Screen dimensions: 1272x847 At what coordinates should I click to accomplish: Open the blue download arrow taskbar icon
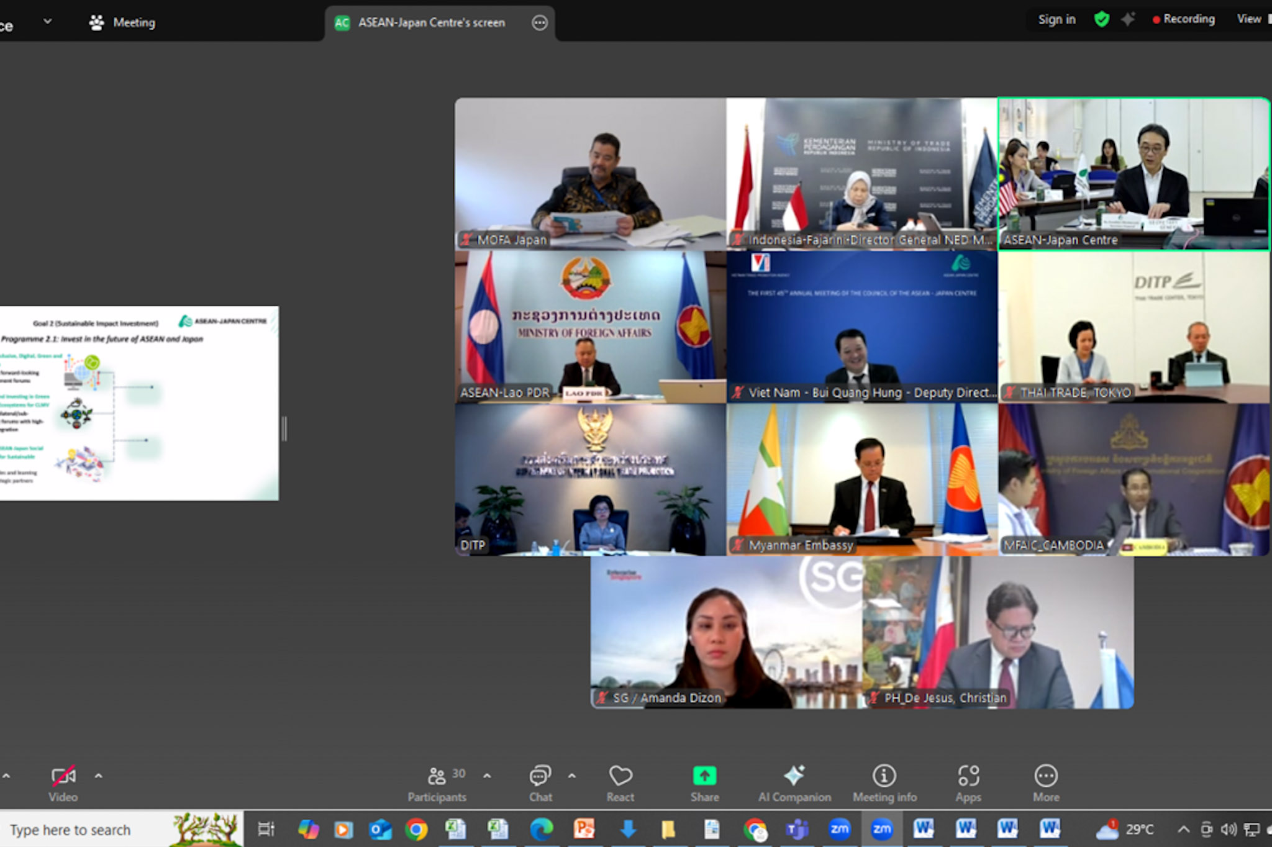tap(628, 829)
